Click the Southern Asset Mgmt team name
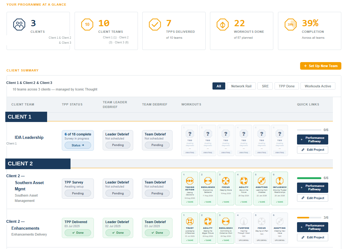Viewport: 346px width, 249px height. click(x=29, y=186)
